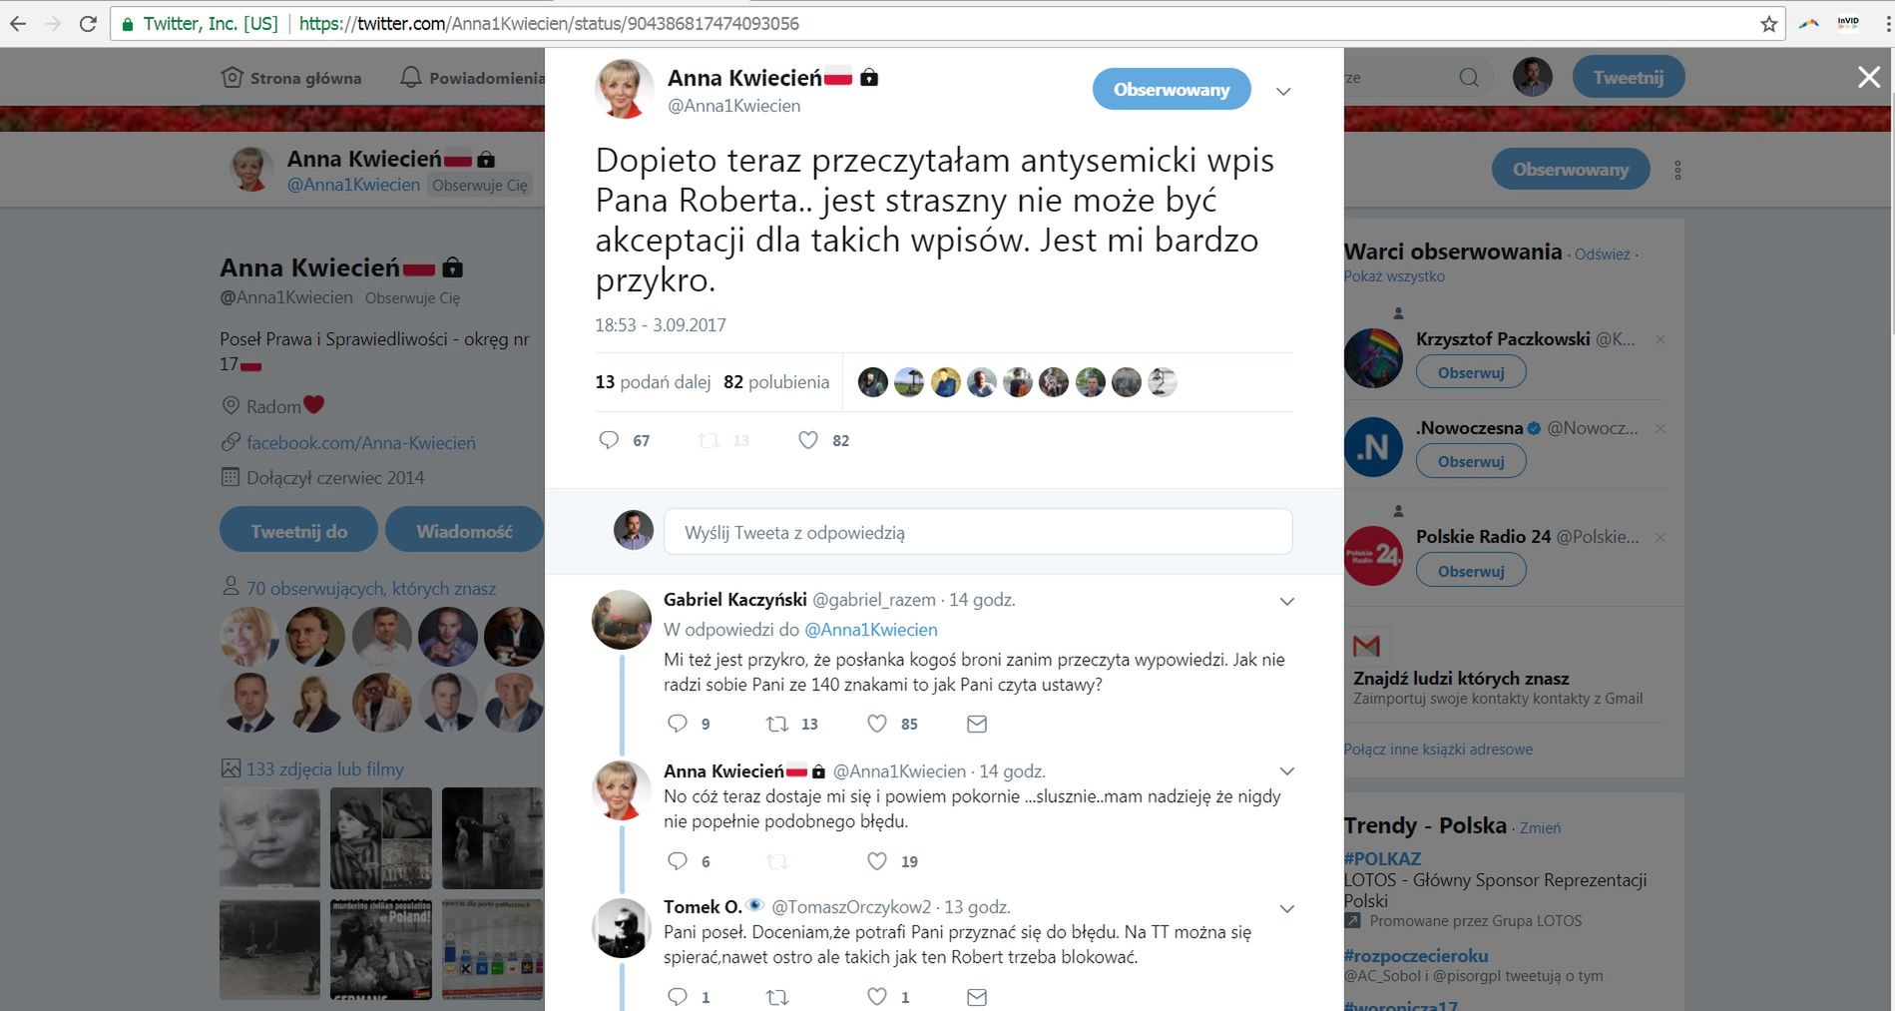Open the #POLKAZ trending link
This screenshot has height=1011, width=1895.
coord(1382,858)
